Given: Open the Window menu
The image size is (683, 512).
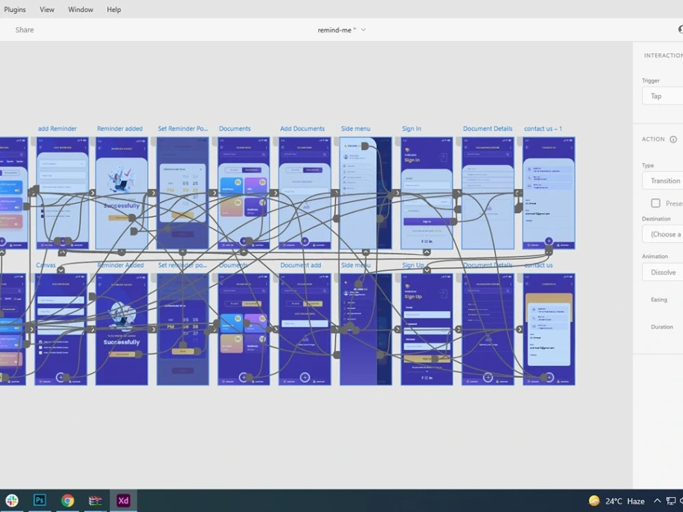Looking at the screenshot, I should [x=80, y=9].
